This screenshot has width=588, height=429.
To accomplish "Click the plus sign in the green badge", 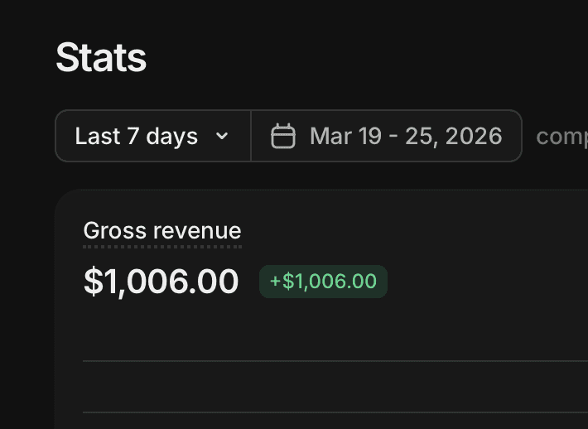I will point(276,282).
